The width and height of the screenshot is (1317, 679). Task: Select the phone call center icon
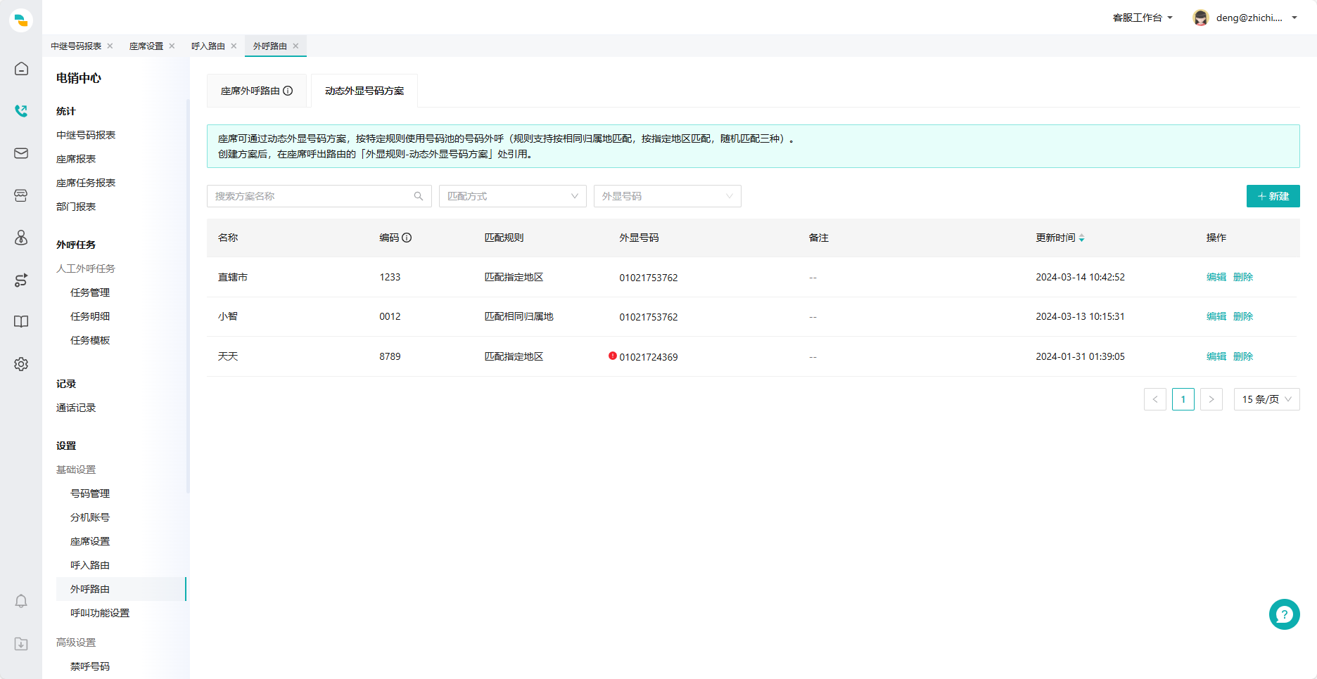point(21,111)
